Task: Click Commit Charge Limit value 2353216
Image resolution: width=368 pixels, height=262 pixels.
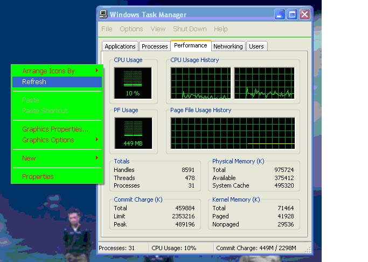Action: point(183,216)
